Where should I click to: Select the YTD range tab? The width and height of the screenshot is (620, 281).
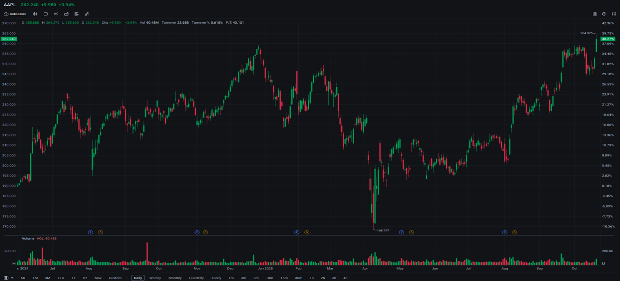coord(61,278)
